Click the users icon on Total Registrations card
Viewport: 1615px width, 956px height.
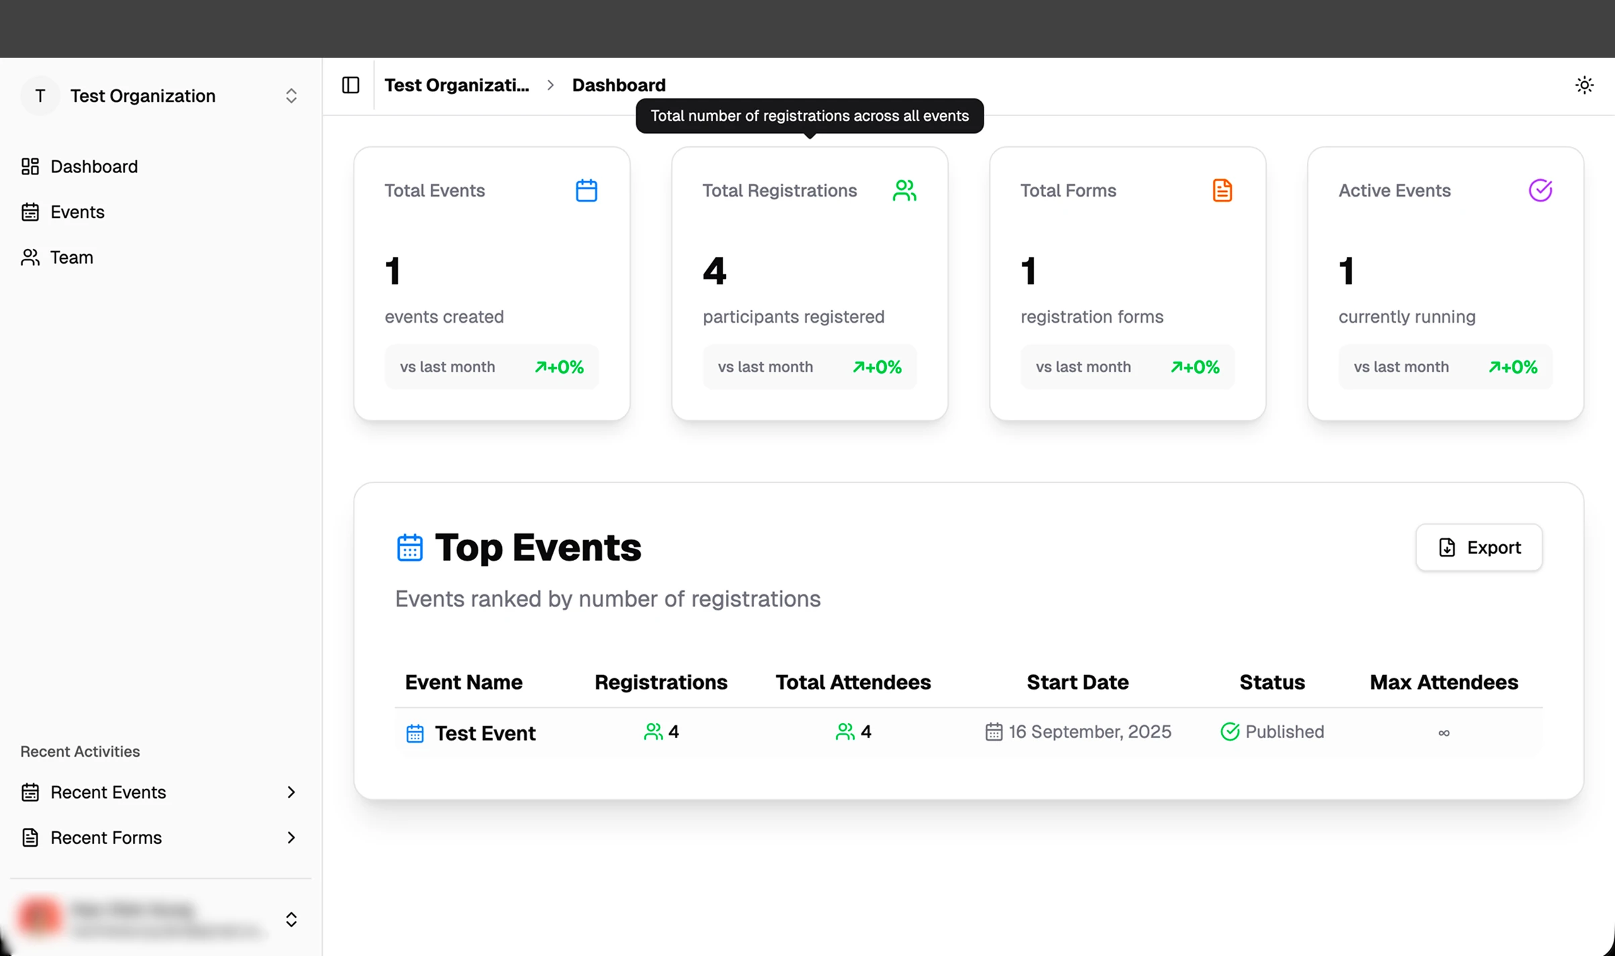(x=904, y=190)
